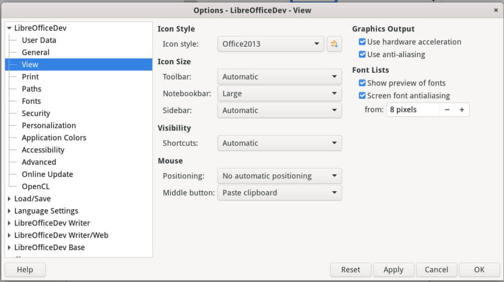The height and width of the screenshot is (282, 504).
Task: Expand the Language Settings tree node
Action: [x=9, y=211]
